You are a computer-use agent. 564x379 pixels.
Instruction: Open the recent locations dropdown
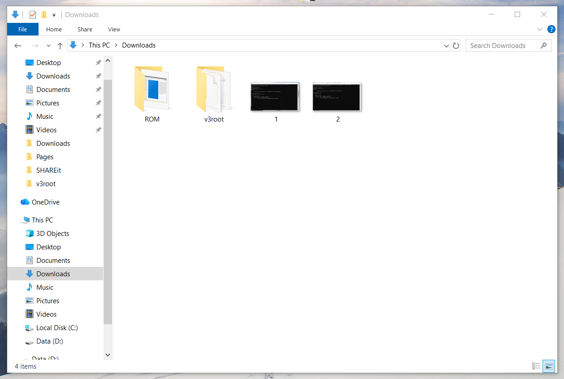tap(48, 46)
